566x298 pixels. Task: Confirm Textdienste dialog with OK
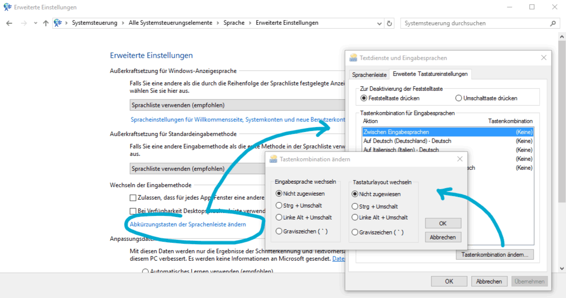pyautogui.click(x=449, y=282)
